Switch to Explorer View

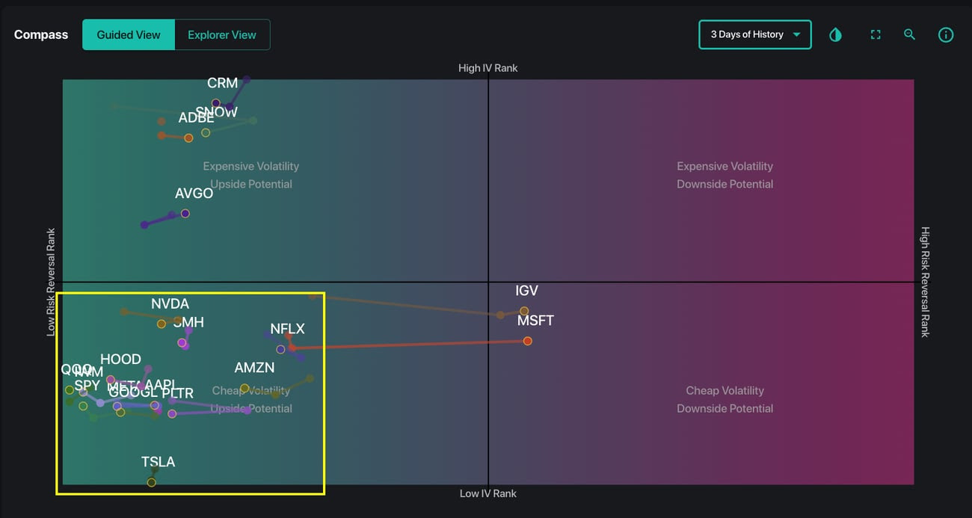[222, 35]
